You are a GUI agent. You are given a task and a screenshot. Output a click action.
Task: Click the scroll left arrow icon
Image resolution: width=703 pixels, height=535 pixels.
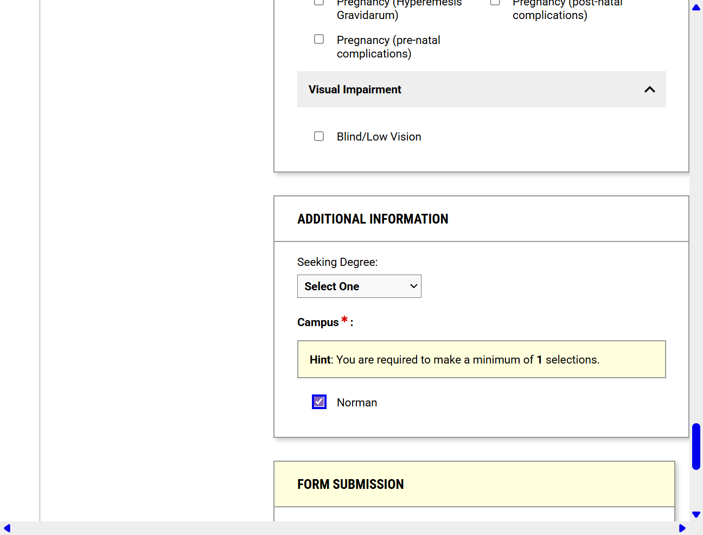(7, 528)
